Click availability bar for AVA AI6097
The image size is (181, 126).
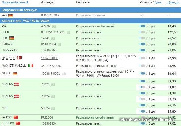142,26
